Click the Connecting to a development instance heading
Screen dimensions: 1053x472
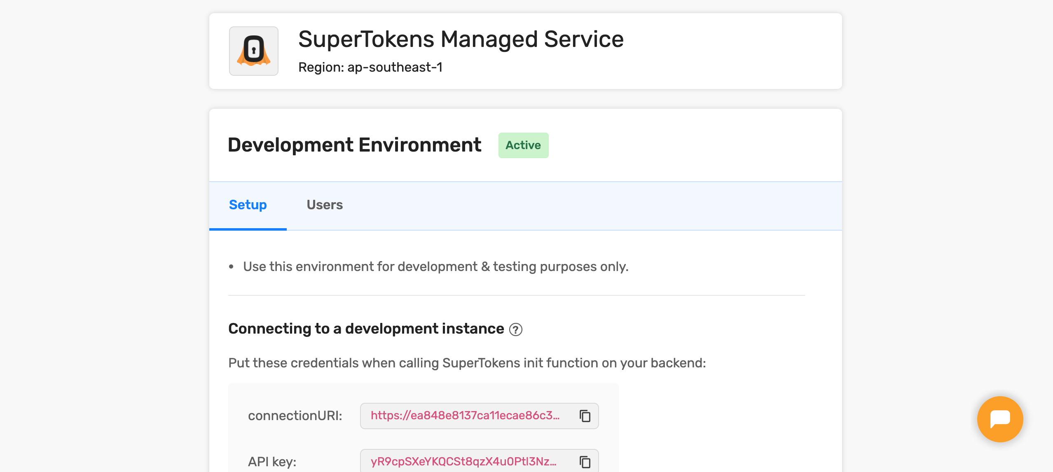tap(366, 329)
